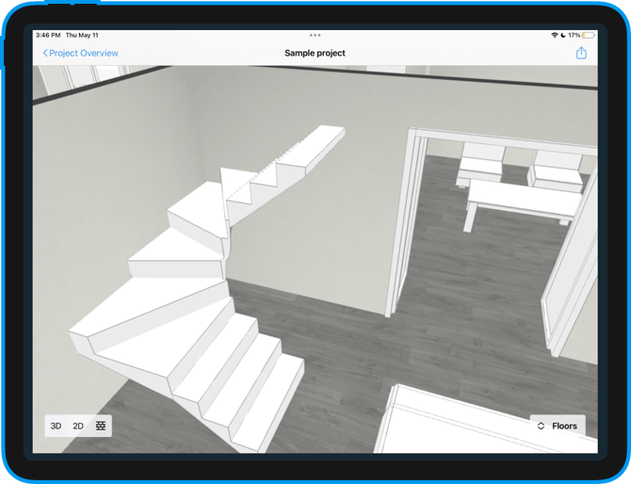
Task: Tap the clock showing 3:46 PM
Action: 48,35
